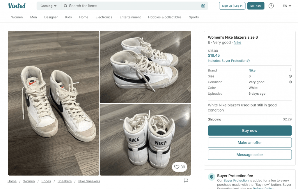Screen dimensions: 298x189
Task: Click 'Women's Nike blazers size 6' title
Action: 233,37
